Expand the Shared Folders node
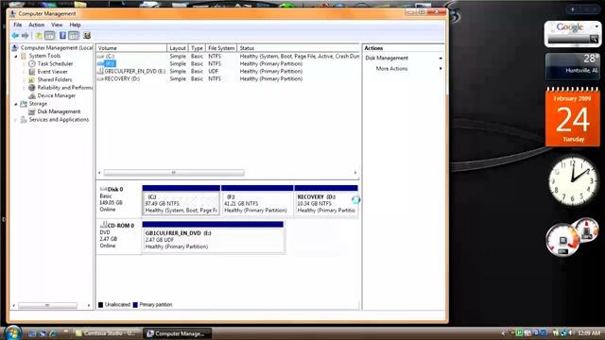 [x=25, y=80]
